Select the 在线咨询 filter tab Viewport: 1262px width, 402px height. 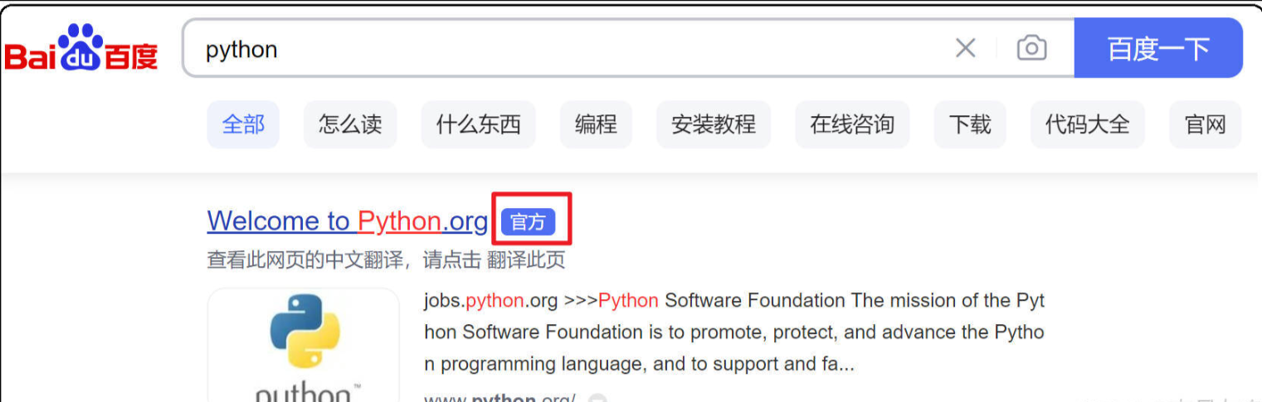[x=852, y=125]
